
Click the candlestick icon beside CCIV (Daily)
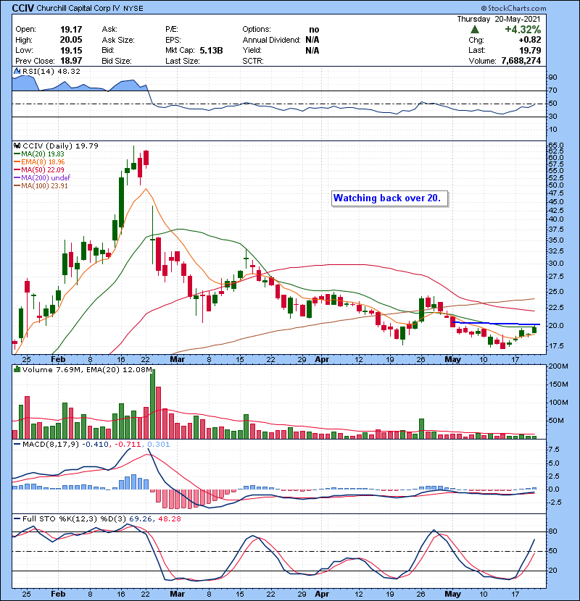point(17,146)
